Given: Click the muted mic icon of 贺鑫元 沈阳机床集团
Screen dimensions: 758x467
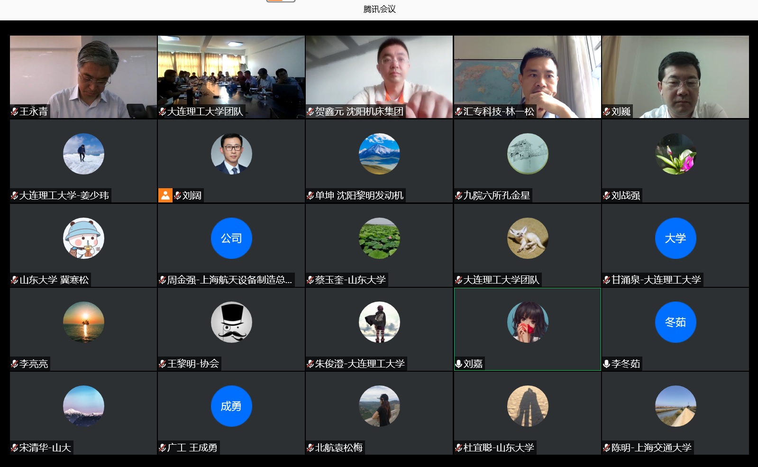Looking at the screenshot, I should [311, 112].
